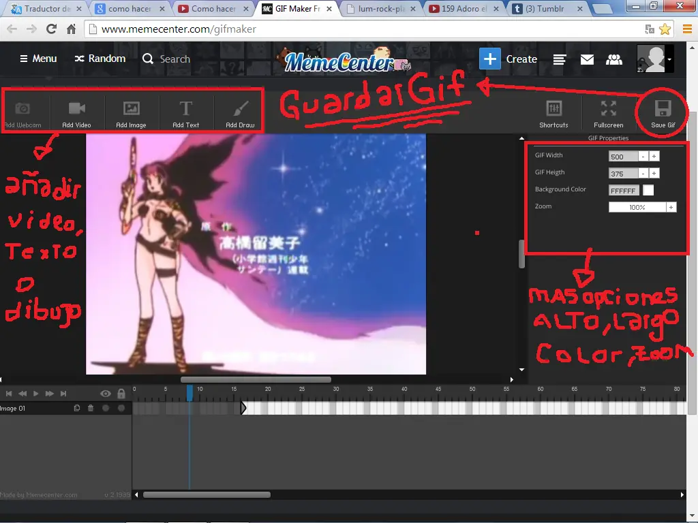
Task: Toggle timeline visibility eye icon
Action: pyautogui.click(x=106, y=394)
